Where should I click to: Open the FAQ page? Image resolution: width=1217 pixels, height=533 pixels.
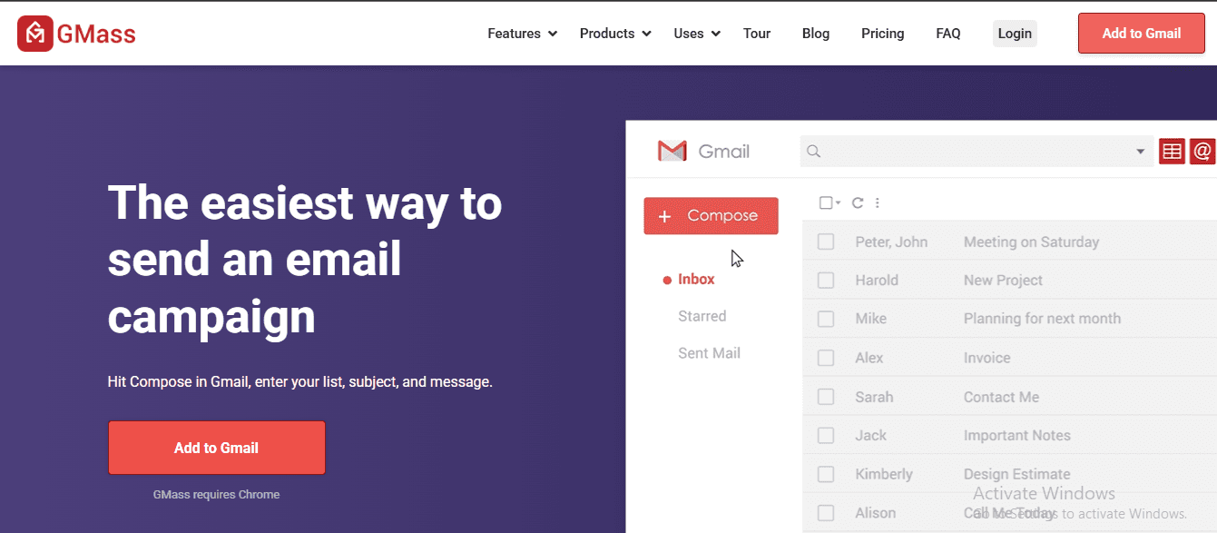[948, 34]
